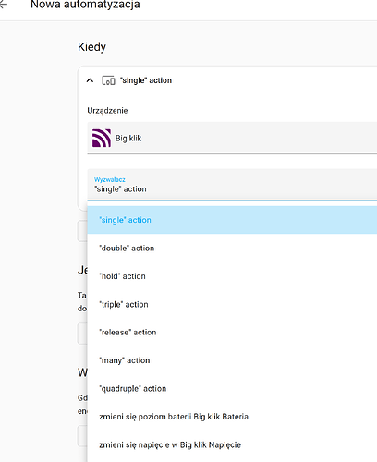This screenshot has height=462, width=377.
Task: Click the Nowa automatyzacja page title
Action: [85, 5]
